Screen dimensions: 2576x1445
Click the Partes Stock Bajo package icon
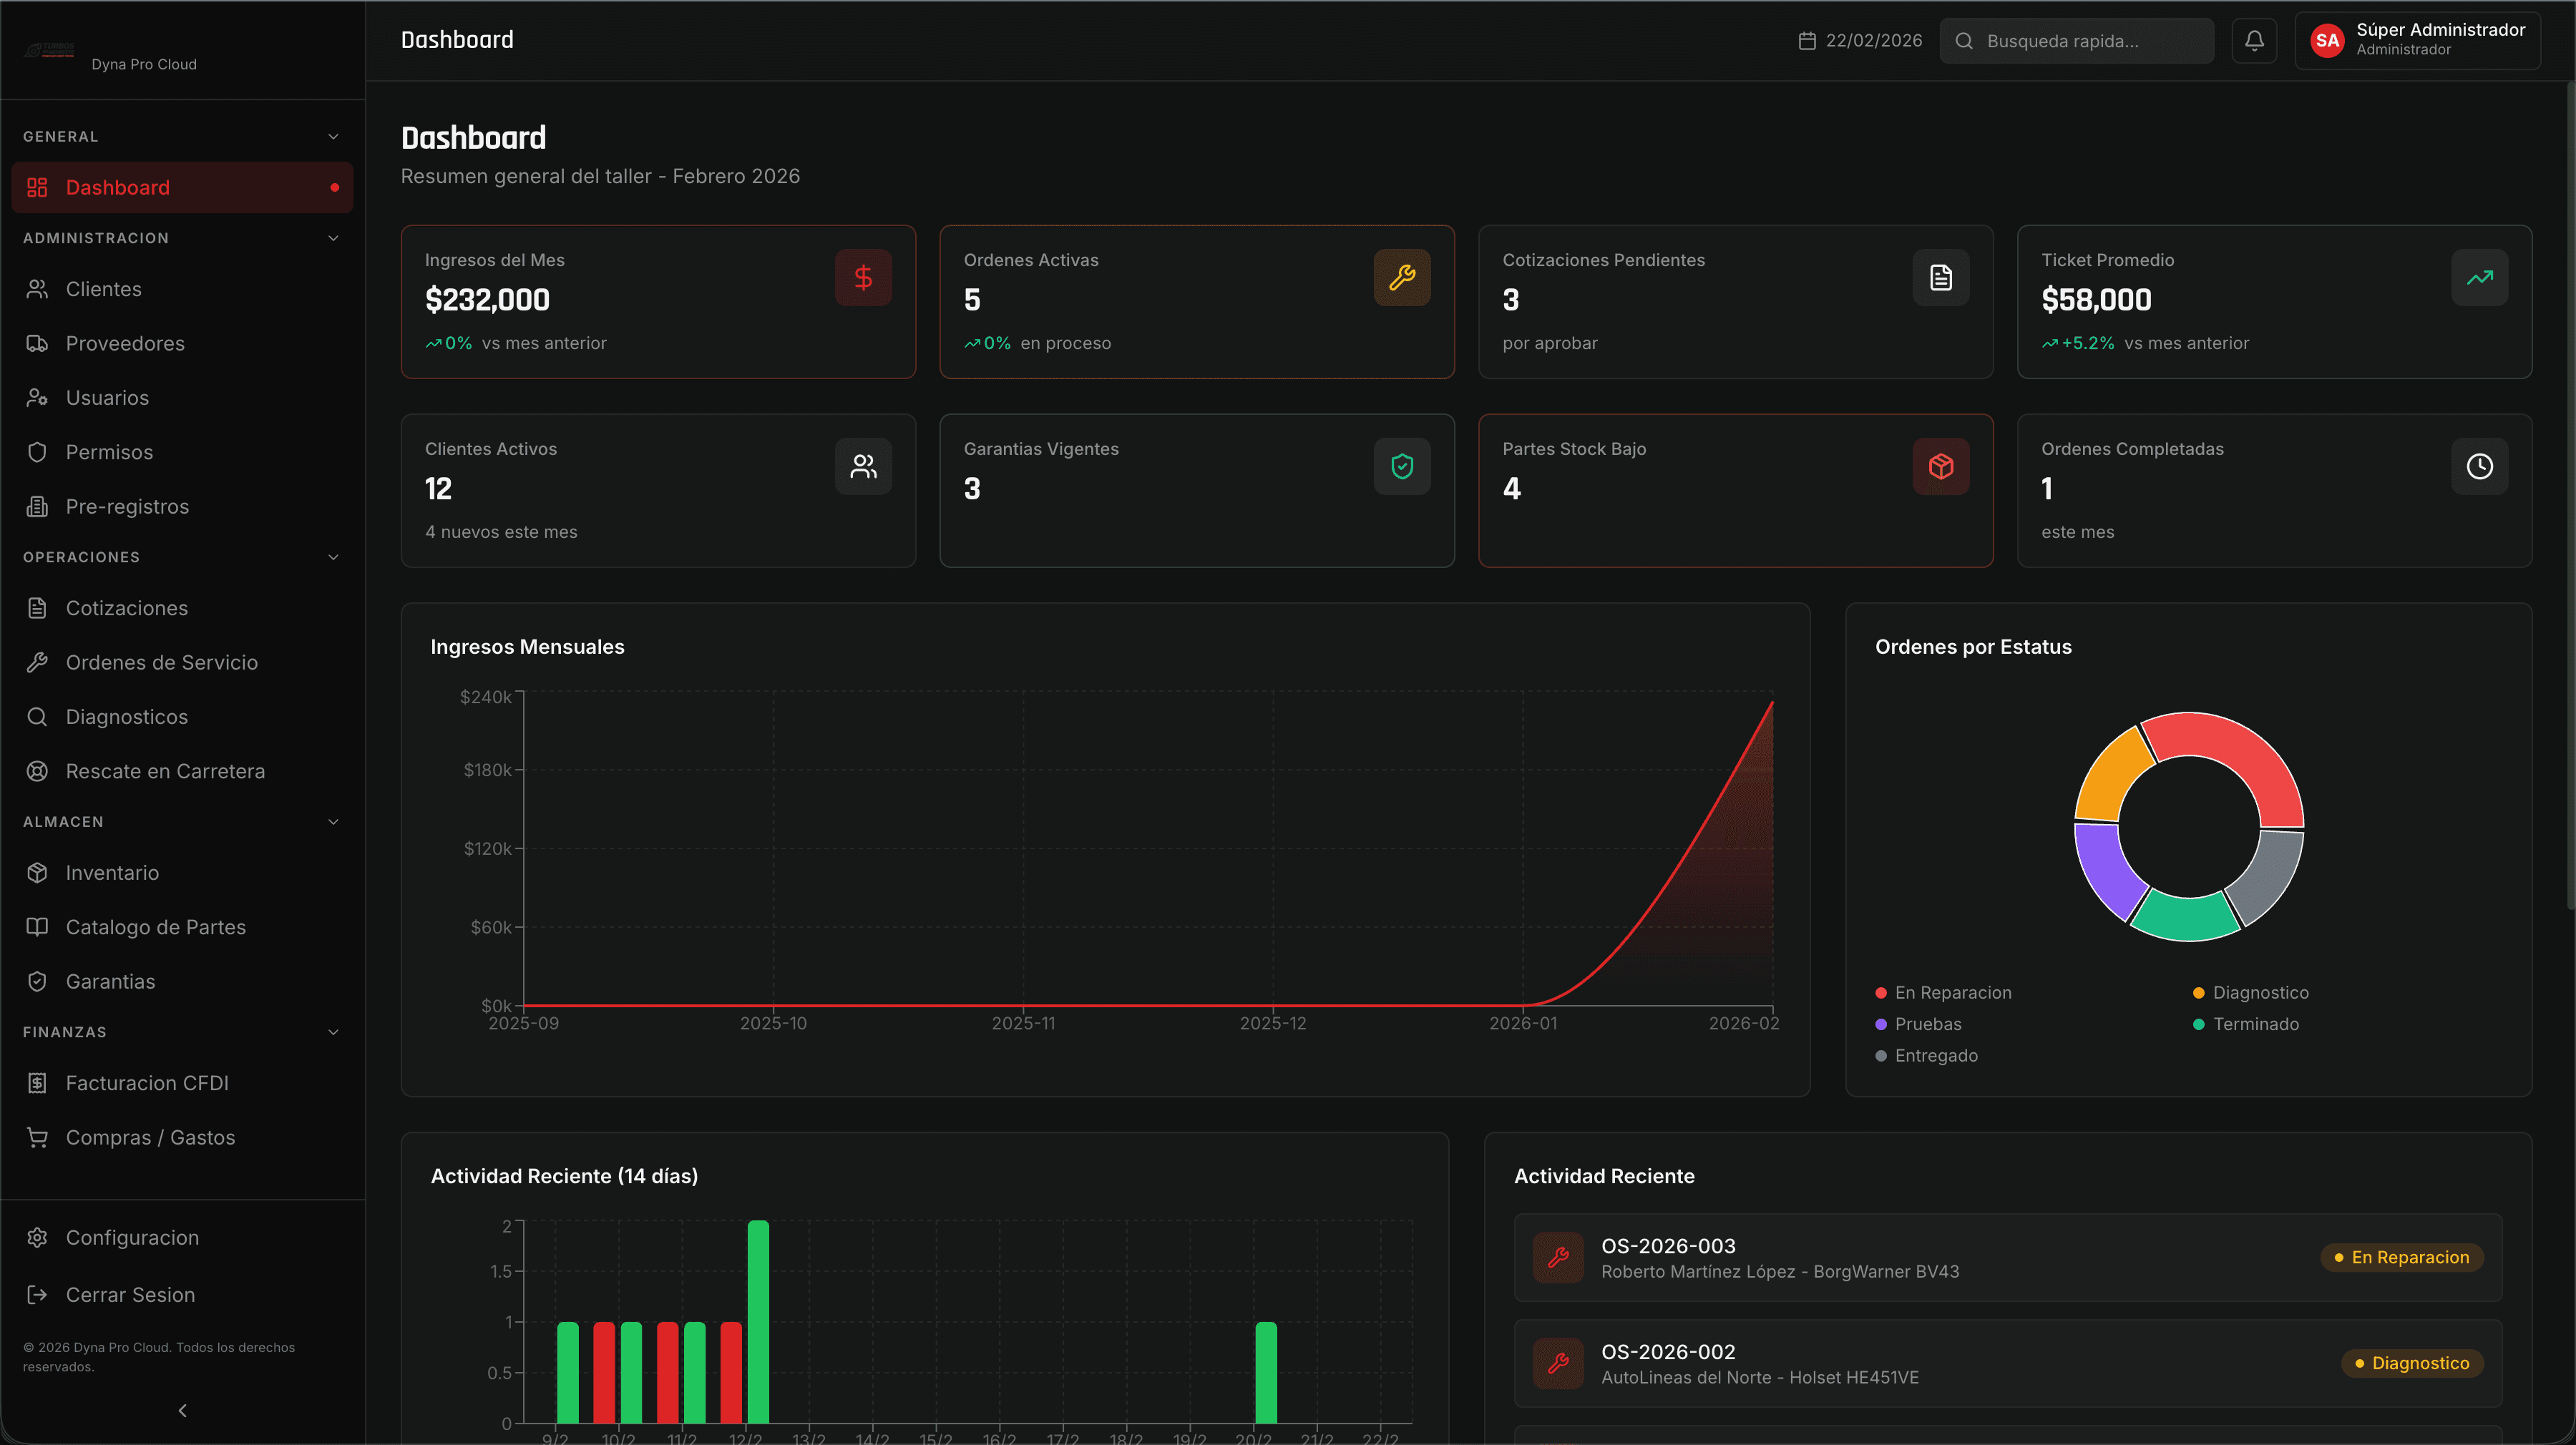tap(1940, 466)
